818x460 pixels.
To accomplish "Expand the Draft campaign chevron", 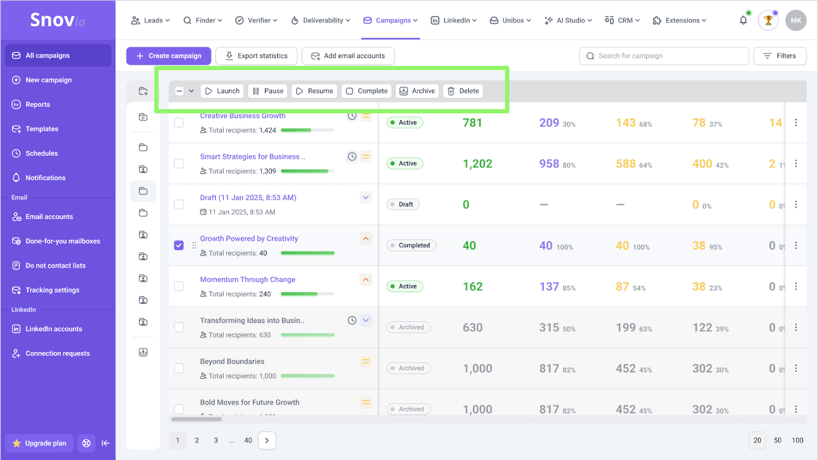I will click(x=366, y=198).
